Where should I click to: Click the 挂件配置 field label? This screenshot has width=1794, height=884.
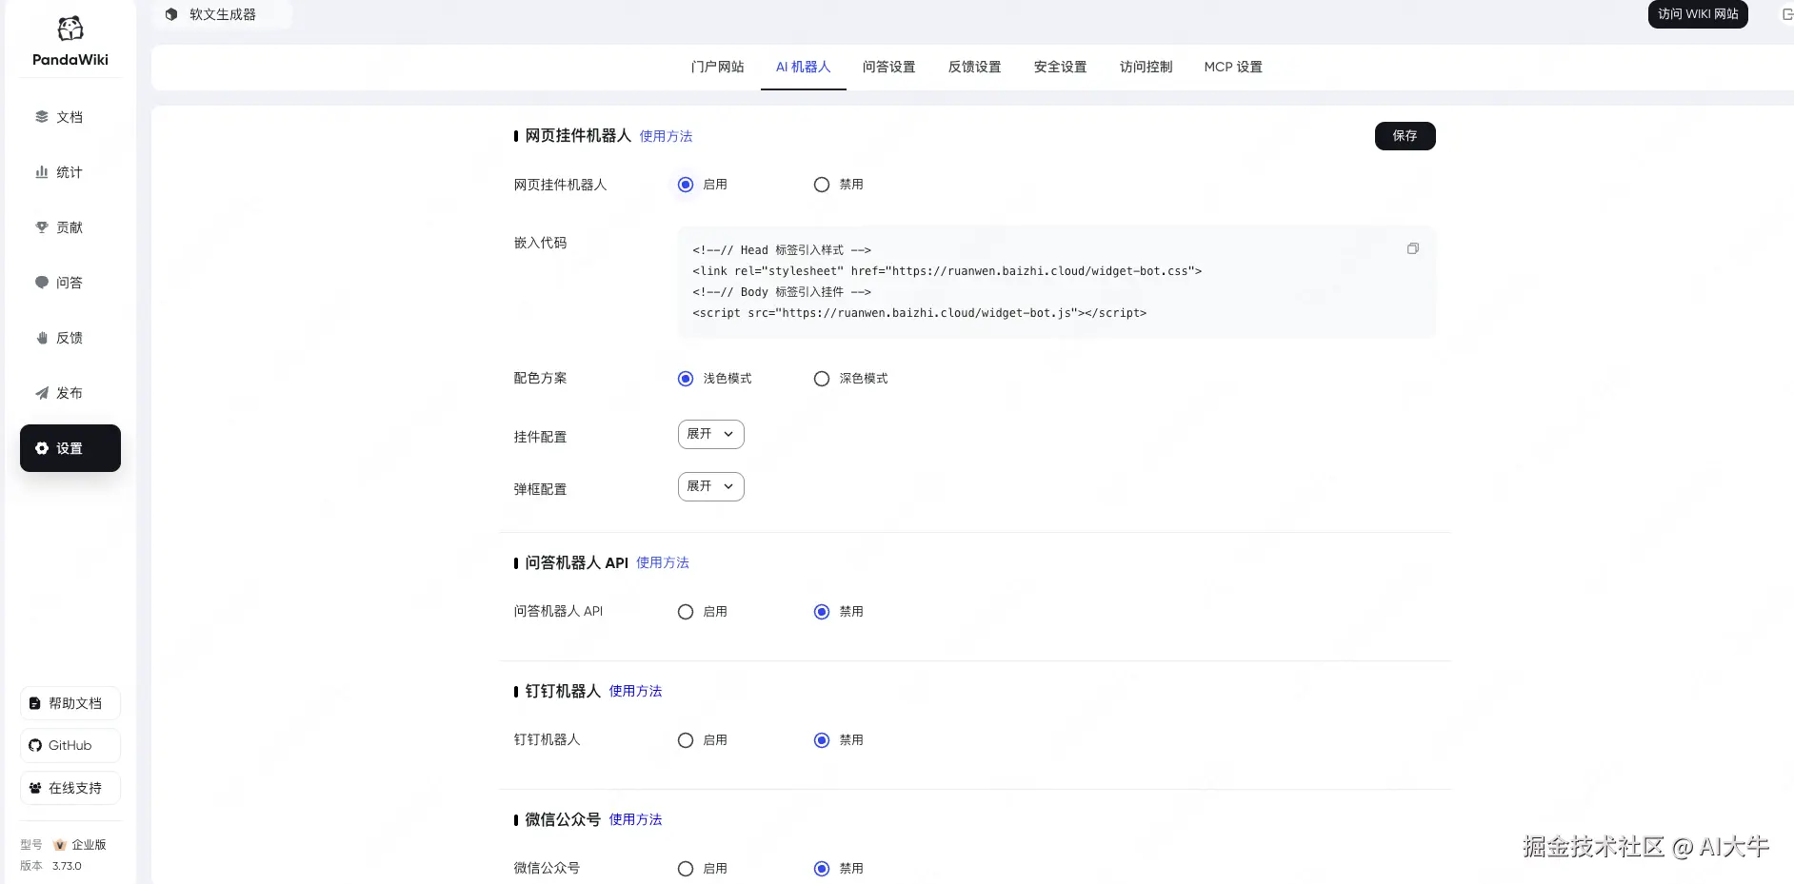coord(541,437)
